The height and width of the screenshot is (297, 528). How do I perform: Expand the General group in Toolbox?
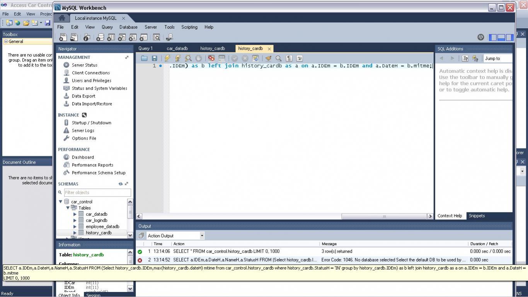6,41
